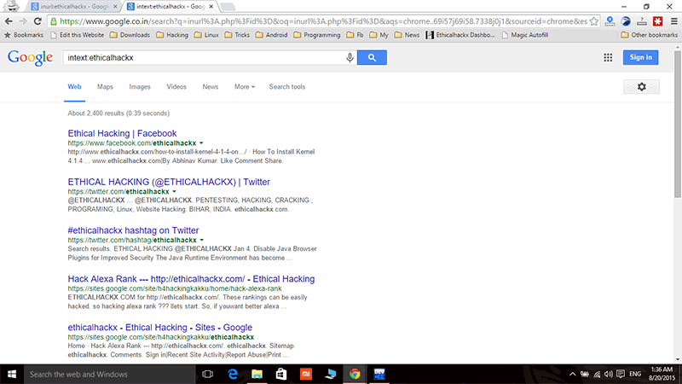Open the Downloads bookmarks folder
682x384 pixels.
click(x=130, y=35)
